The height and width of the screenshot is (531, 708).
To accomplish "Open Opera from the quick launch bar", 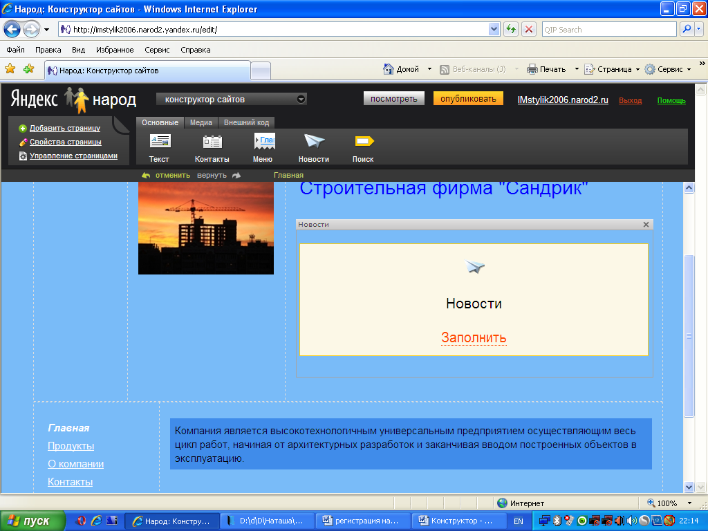I will (x=82, y=521).
